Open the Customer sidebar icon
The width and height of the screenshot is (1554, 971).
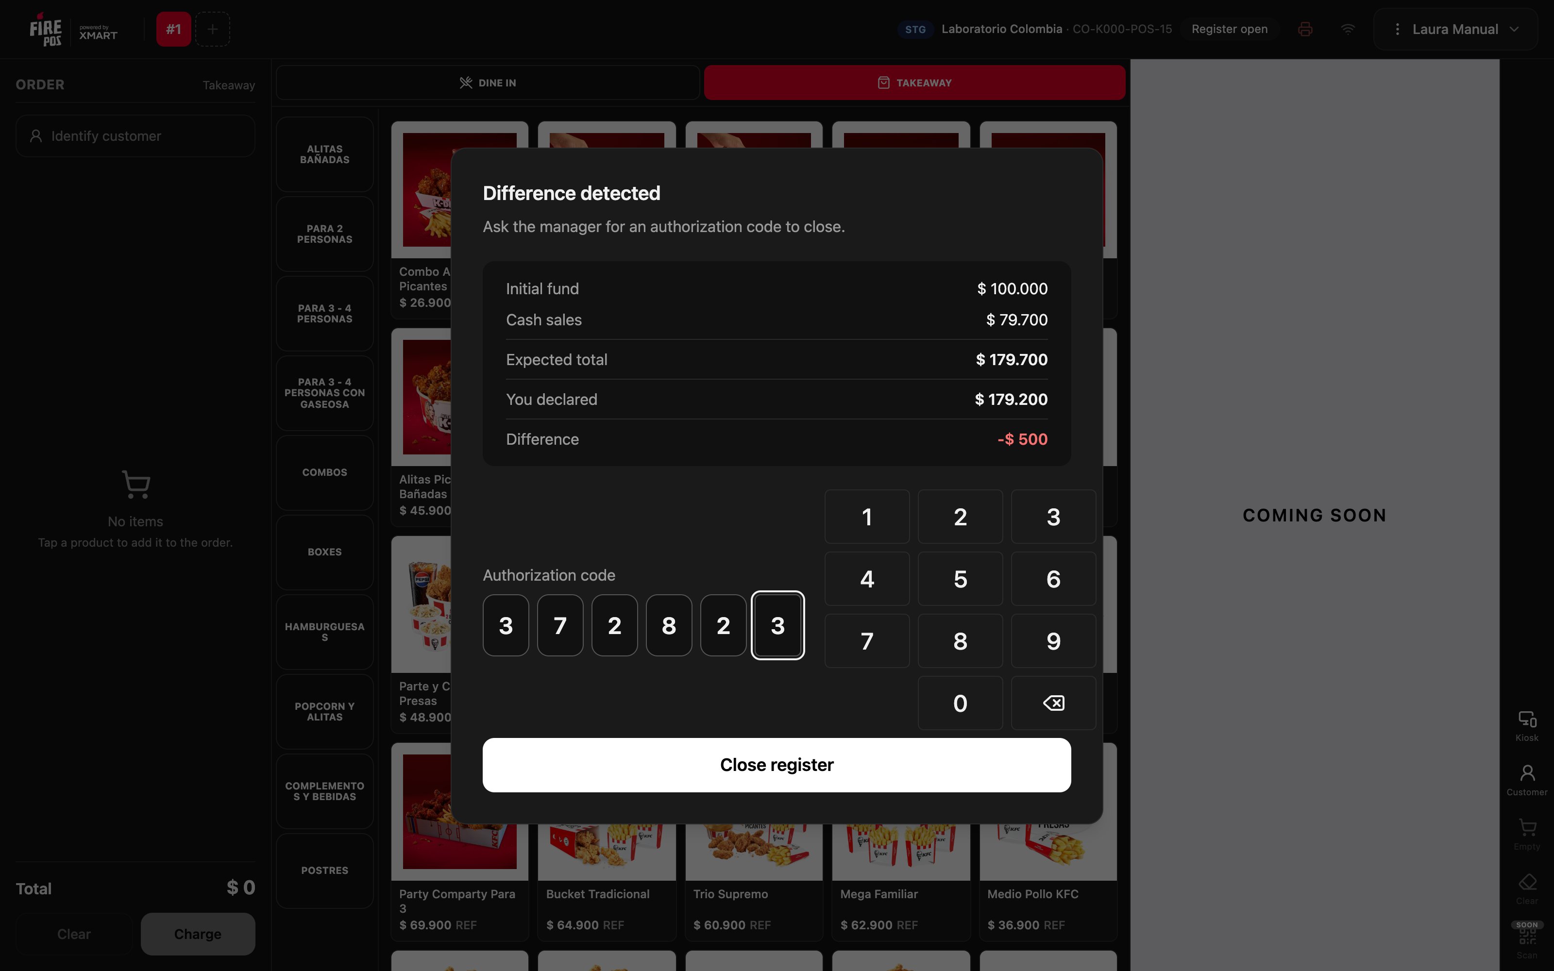tap(1527, 781)
